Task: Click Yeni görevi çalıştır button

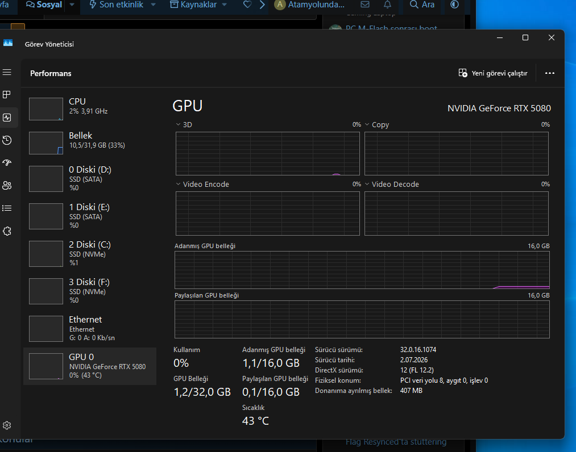Action: click(x=493, y=73)
